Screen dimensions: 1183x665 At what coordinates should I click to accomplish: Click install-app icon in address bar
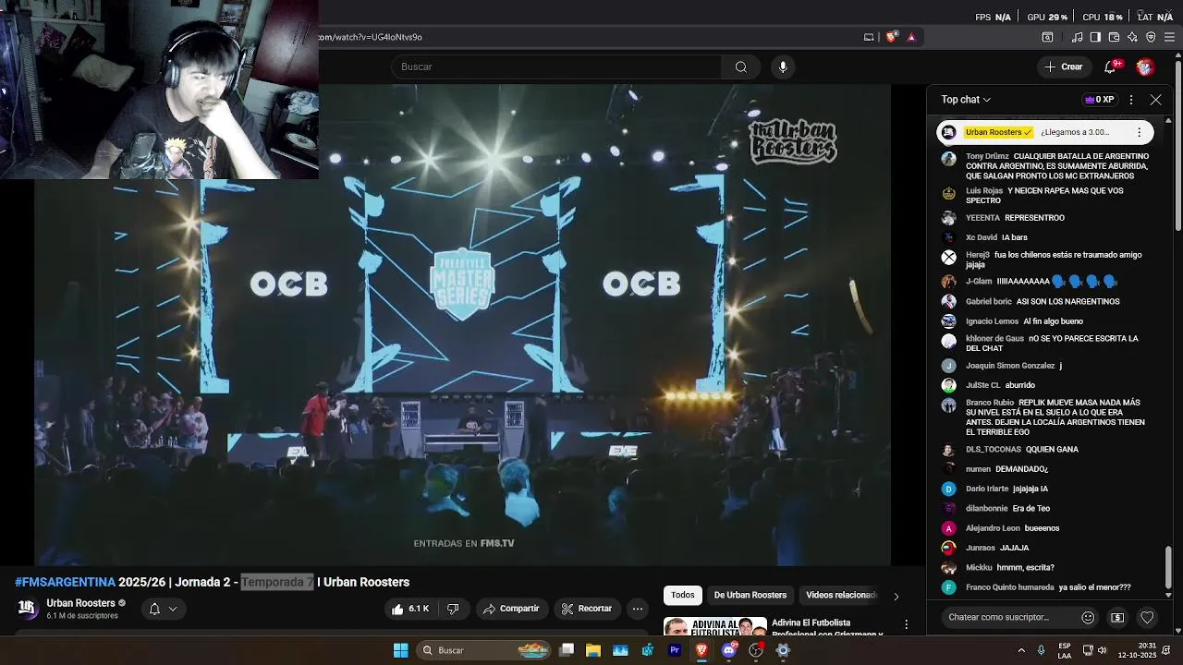pos(869,37)
